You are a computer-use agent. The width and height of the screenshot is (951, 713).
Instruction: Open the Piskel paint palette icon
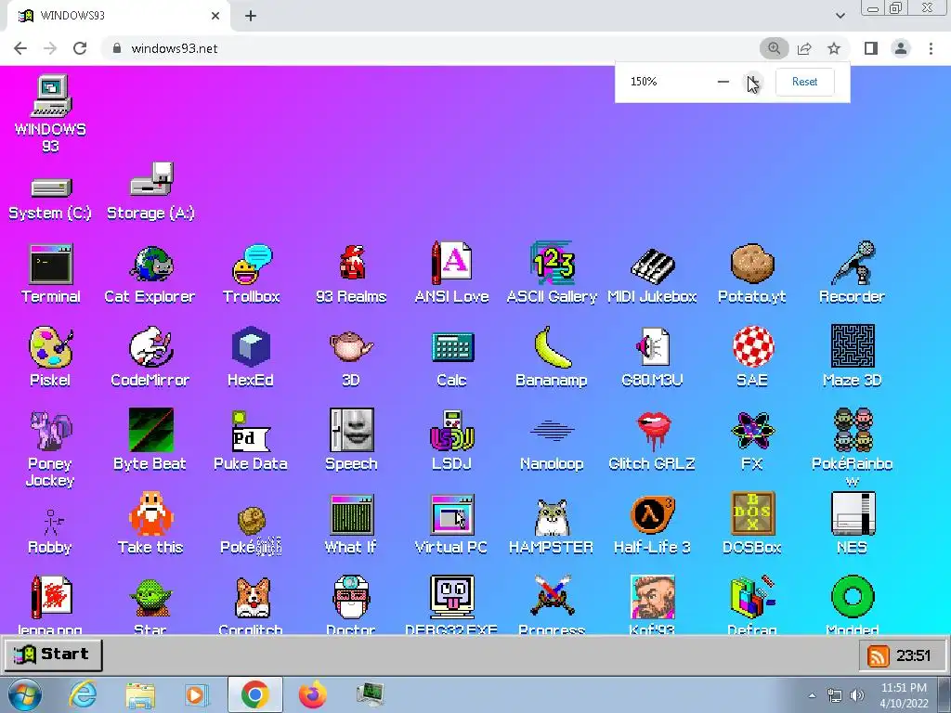(x=51, y=347)
